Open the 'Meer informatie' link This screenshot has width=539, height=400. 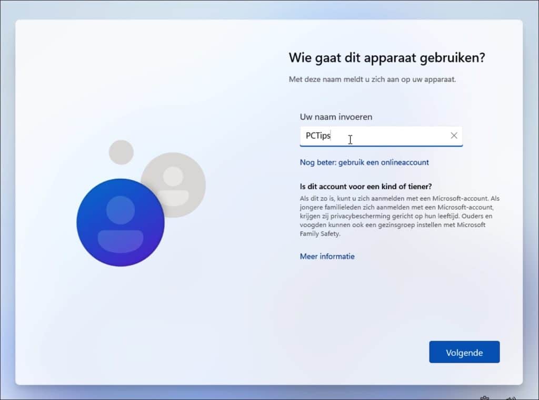(x=327, y=257)
